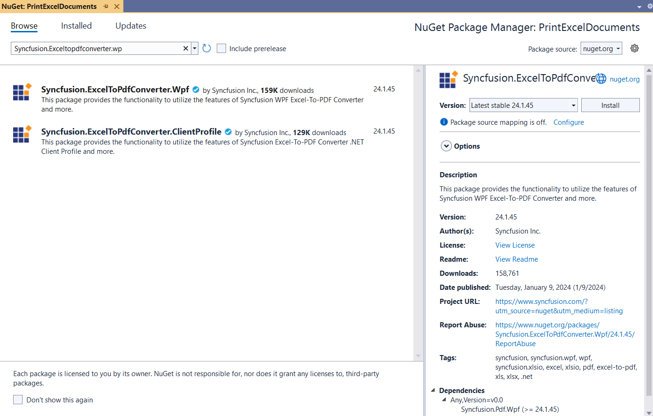Switch to the Installed tab
The width and height of the screenshot is (653, 416).
[x=76, y=26]
